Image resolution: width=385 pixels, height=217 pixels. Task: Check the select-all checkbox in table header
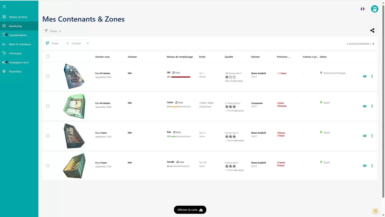pyautogui.click(x=48, y=57)
